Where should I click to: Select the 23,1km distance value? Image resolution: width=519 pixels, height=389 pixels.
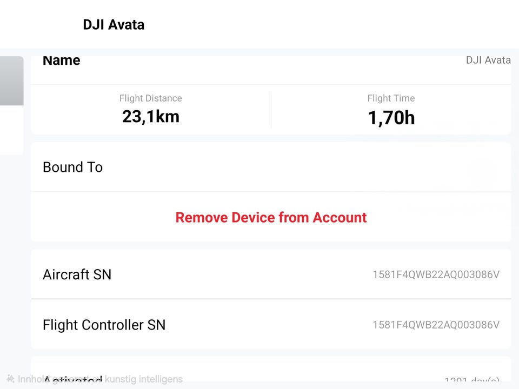click(x=151, y=117)
